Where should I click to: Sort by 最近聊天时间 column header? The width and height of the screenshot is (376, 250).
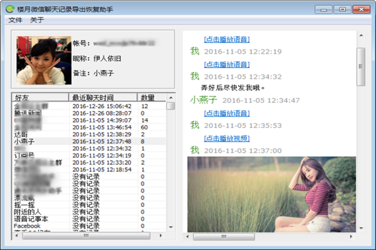tap(103, 97)
